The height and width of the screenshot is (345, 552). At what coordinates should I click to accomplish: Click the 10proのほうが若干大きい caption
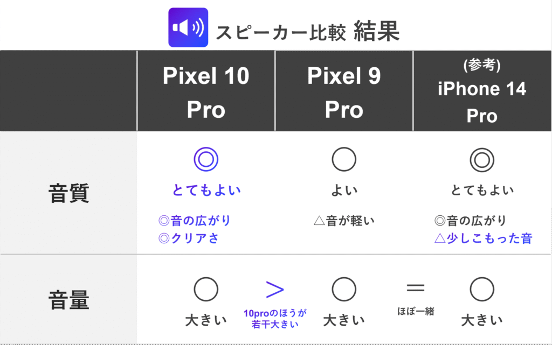pyautogui.click(x=275, y=319)
